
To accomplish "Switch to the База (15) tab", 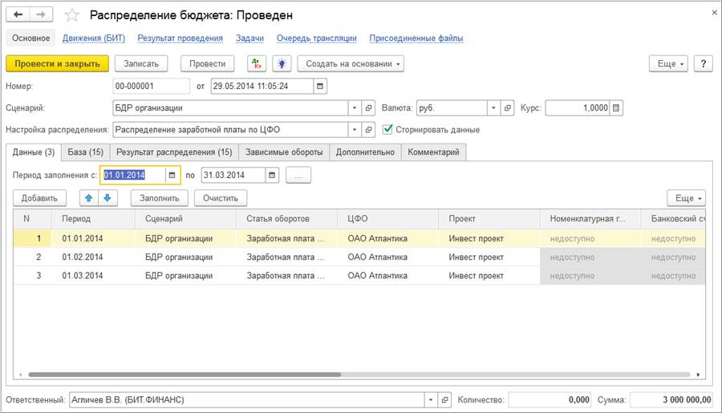I will [x=85, y=152].
